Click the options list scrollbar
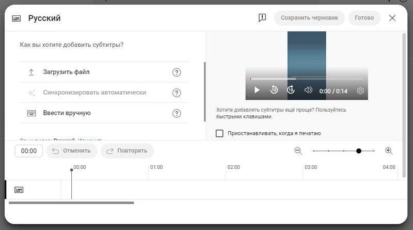Screen dimensions: 413x230 [x=204, y=92]
